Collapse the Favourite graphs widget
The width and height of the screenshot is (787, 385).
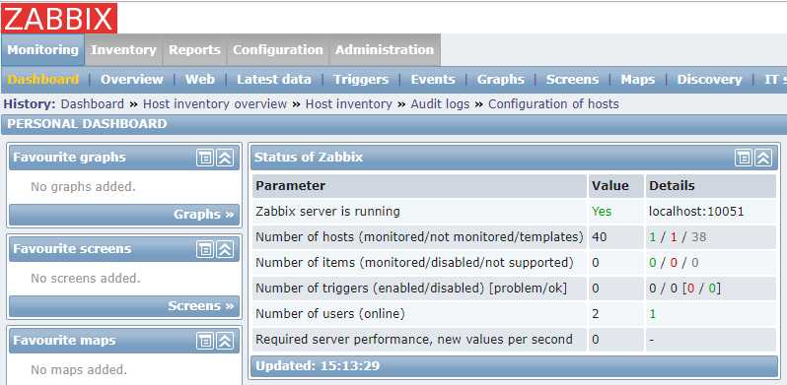tap(225, 158)
